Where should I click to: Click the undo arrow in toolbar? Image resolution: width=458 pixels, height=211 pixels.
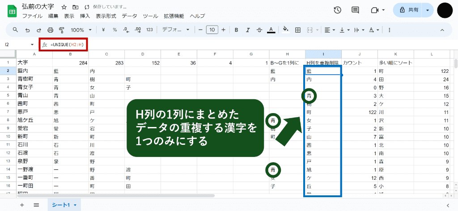27,30
